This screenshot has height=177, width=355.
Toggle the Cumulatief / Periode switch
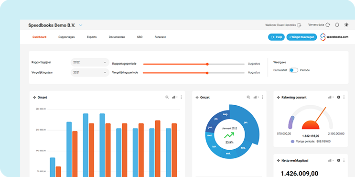tap(294, 70)
